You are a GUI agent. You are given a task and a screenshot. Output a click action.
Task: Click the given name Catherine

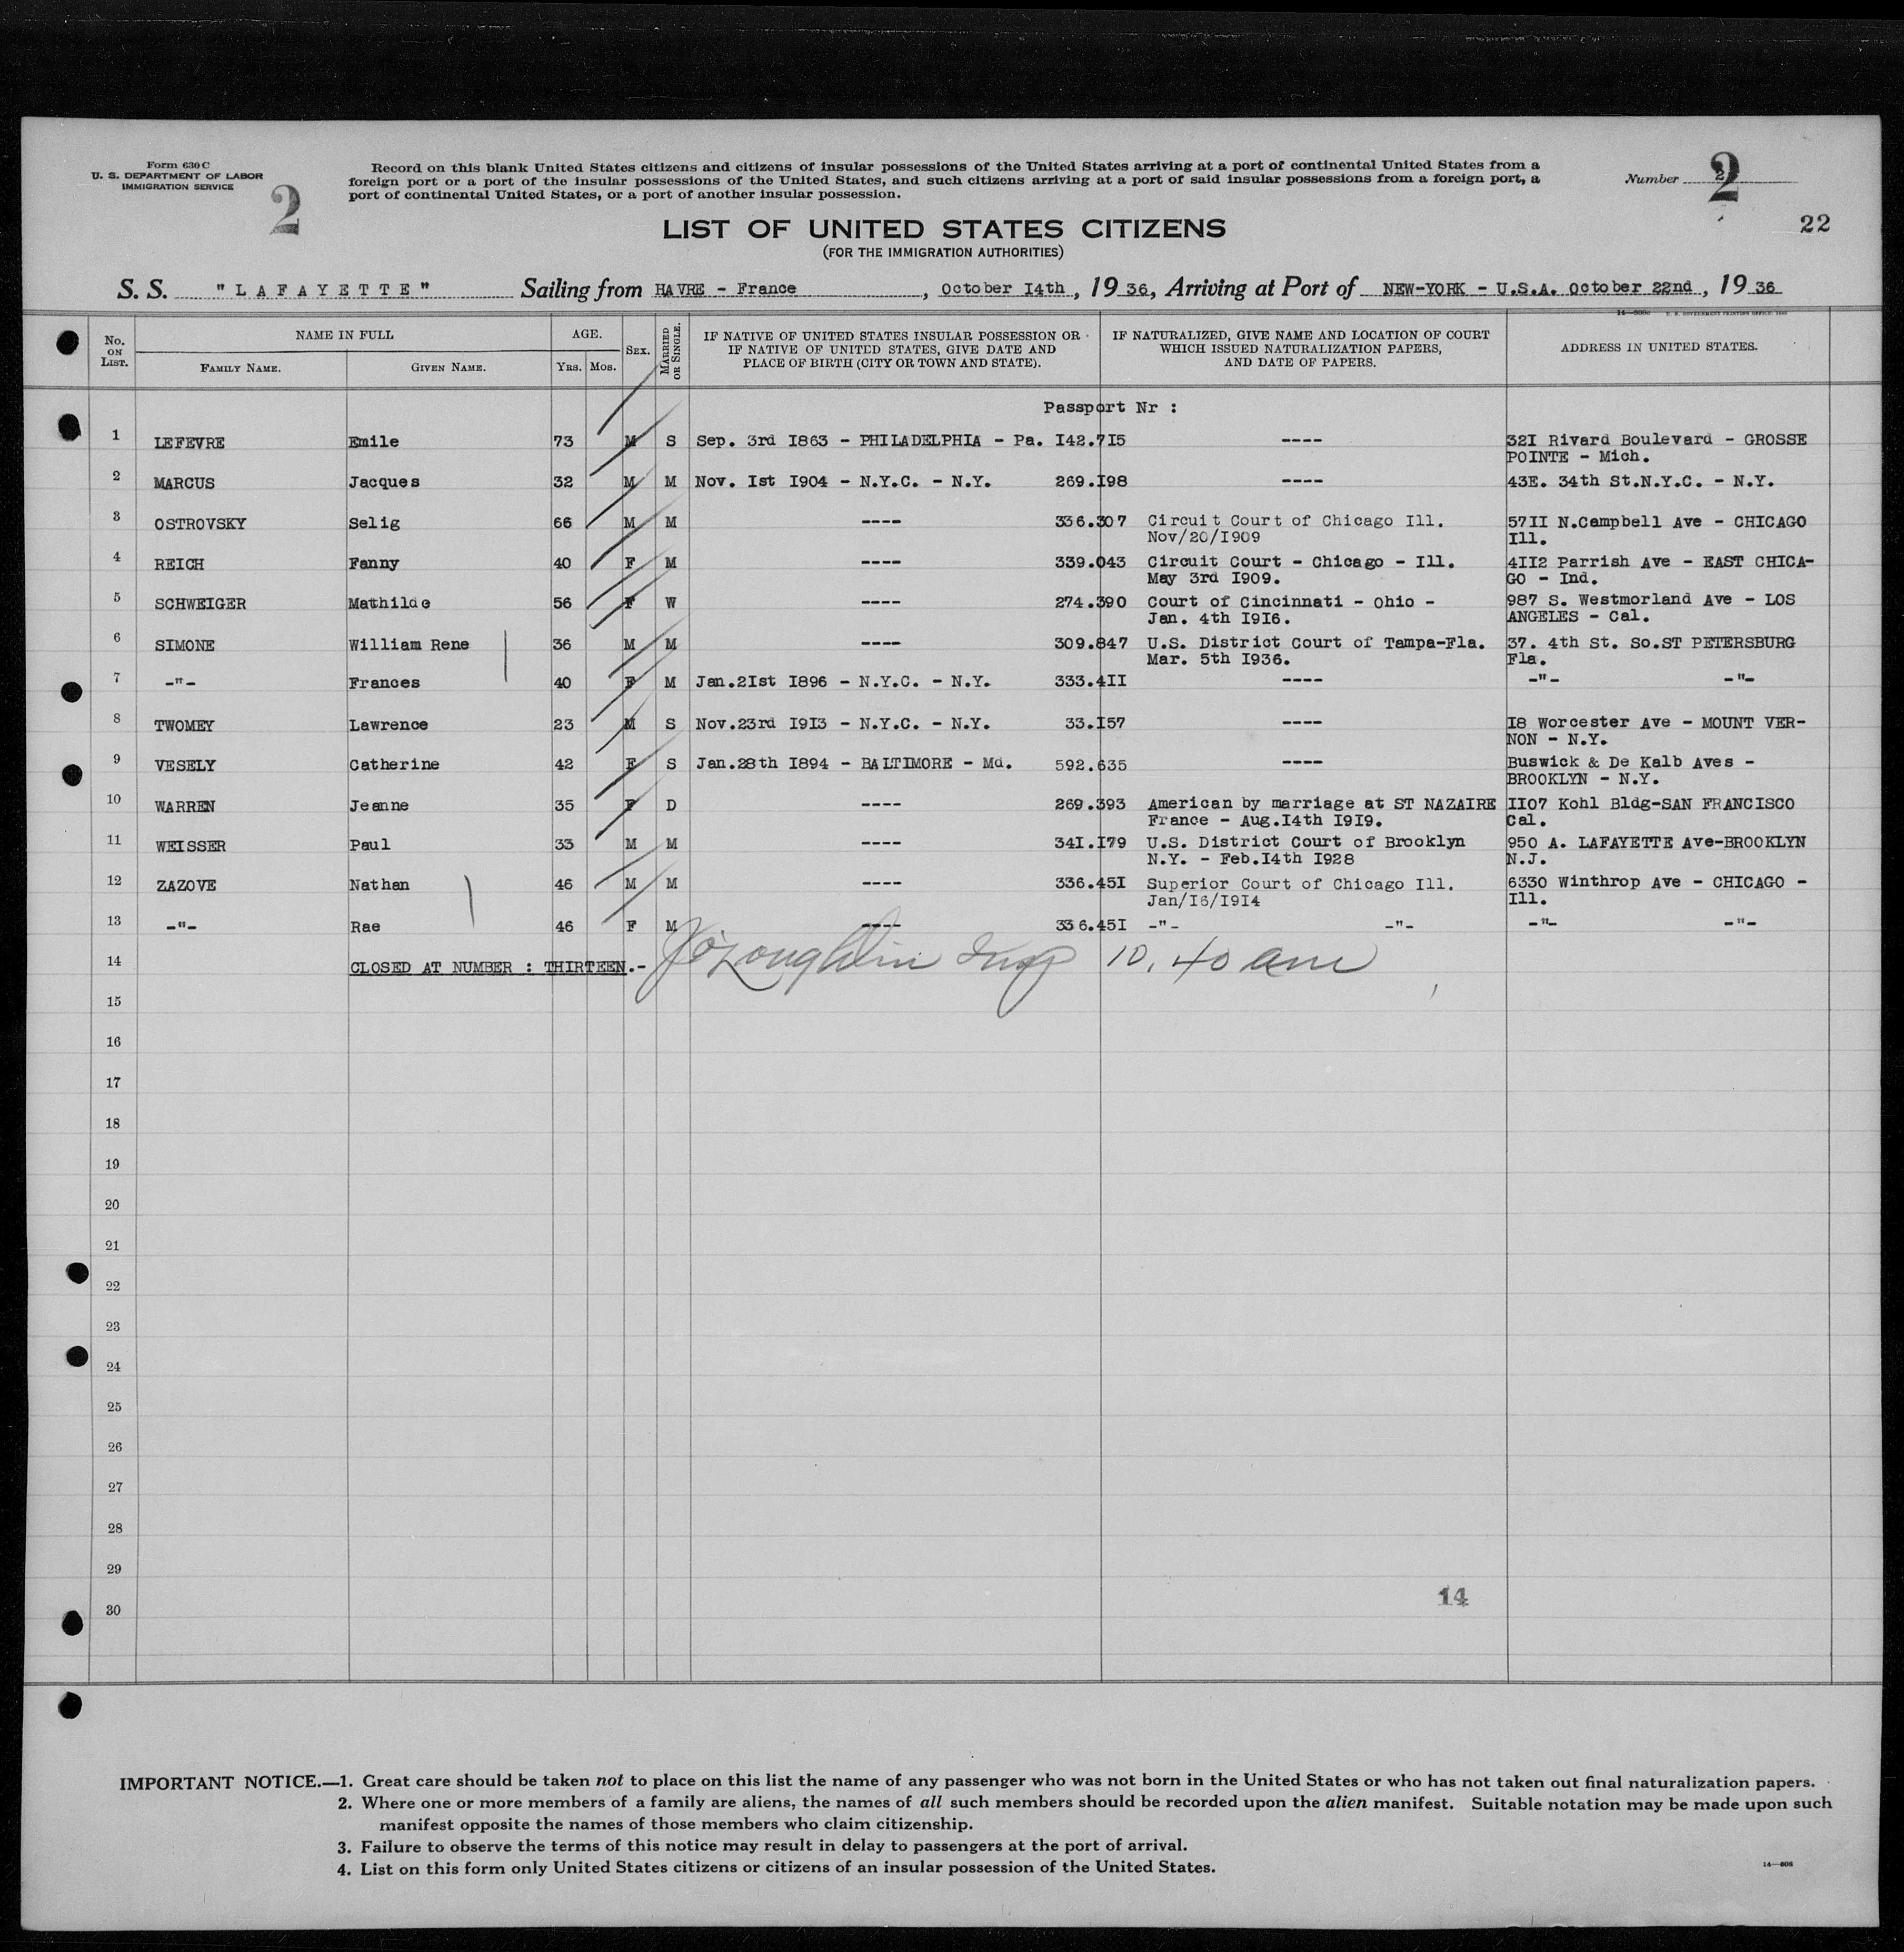pyautogui.click(x=393, y=765)
